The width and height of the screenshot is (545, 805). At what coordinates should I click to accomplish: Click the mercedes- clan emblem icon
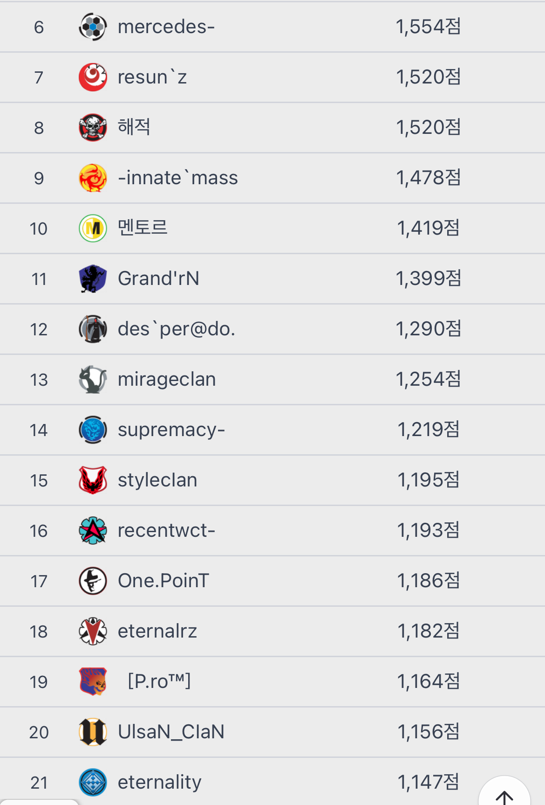coord(93,27)
